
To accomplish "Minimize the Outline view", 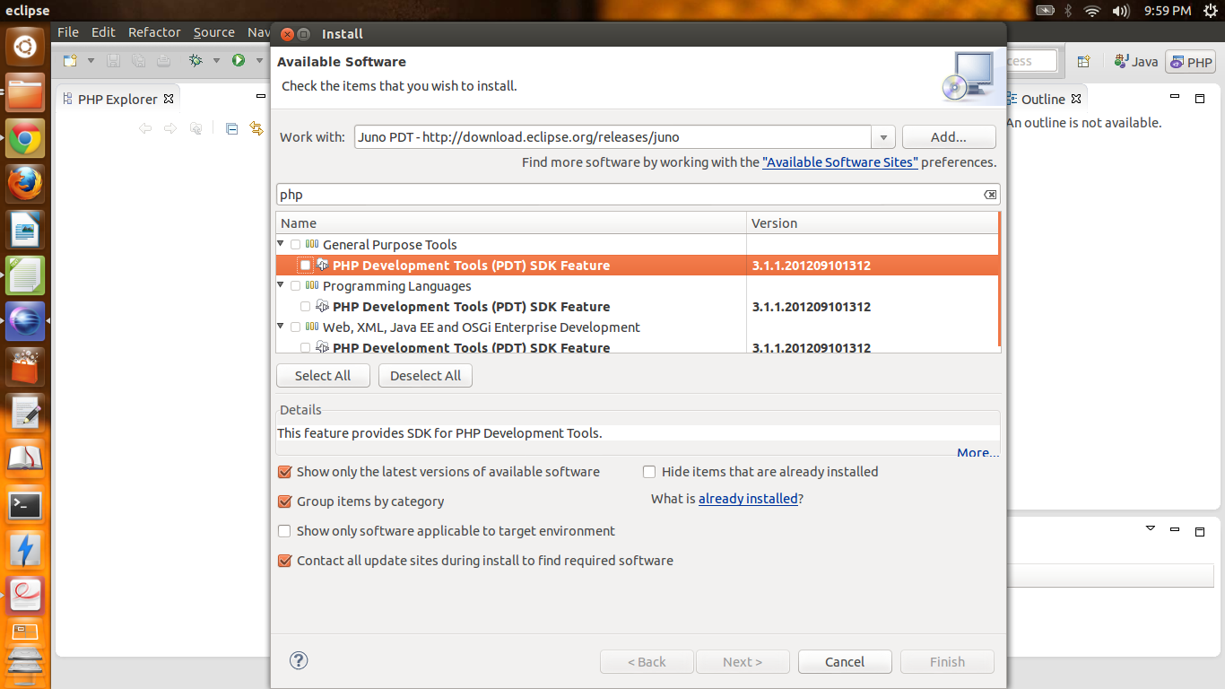I will (x=1174, y=97).
